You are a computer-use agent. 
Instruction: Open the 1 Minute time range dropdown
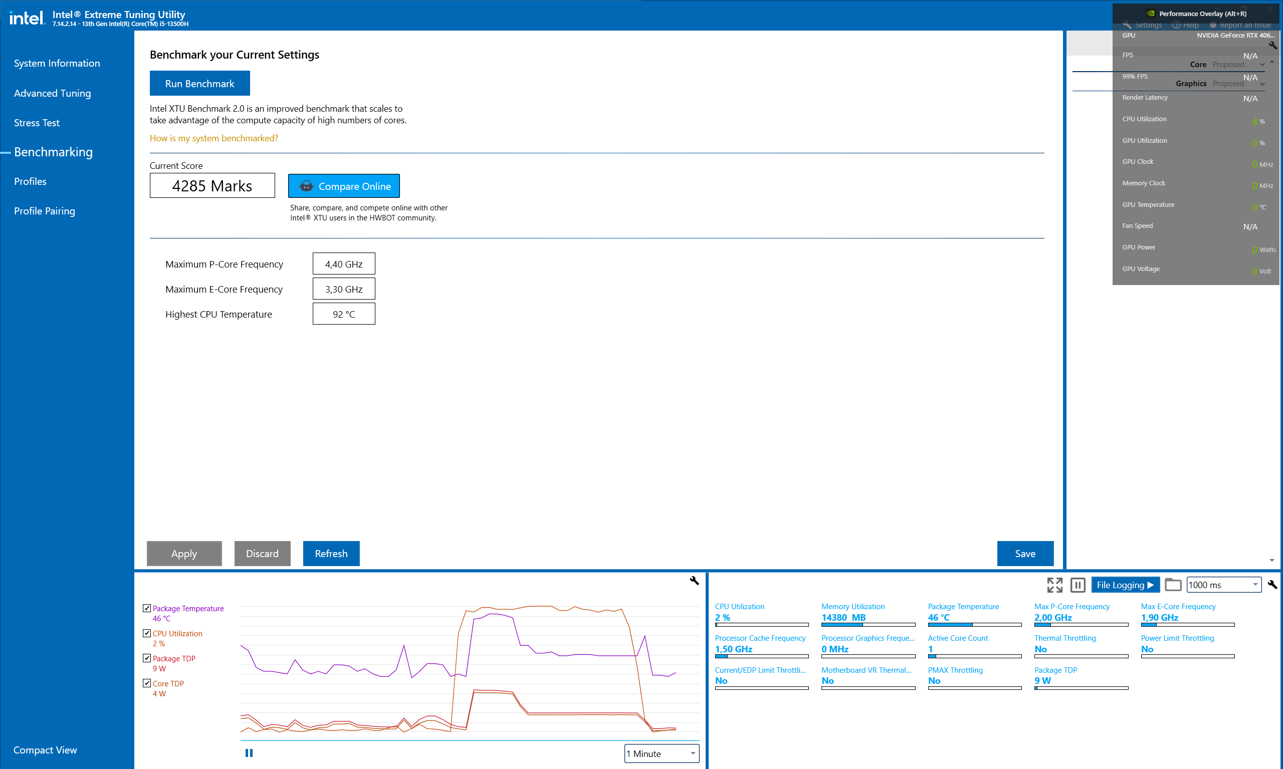coord(662,753)
